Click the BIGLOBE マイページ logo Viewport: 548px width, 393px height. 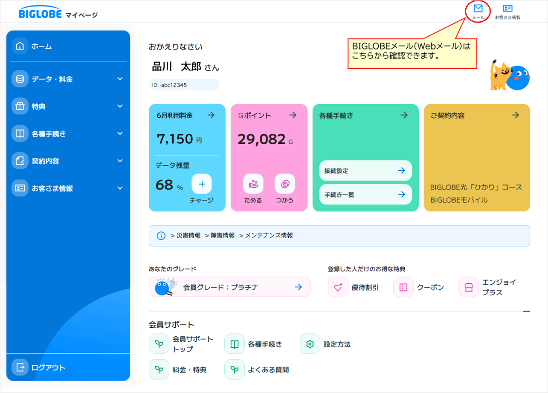58,12
